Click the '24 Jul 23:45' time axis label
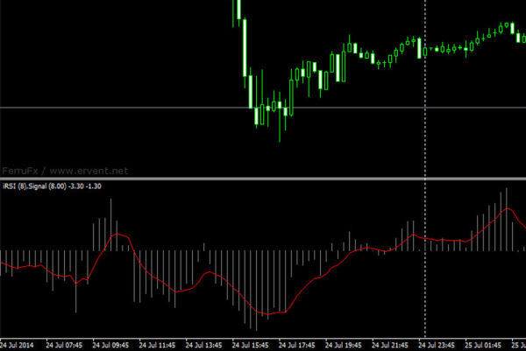This screenshot has width=526, height=351. [x=437, y=345]
